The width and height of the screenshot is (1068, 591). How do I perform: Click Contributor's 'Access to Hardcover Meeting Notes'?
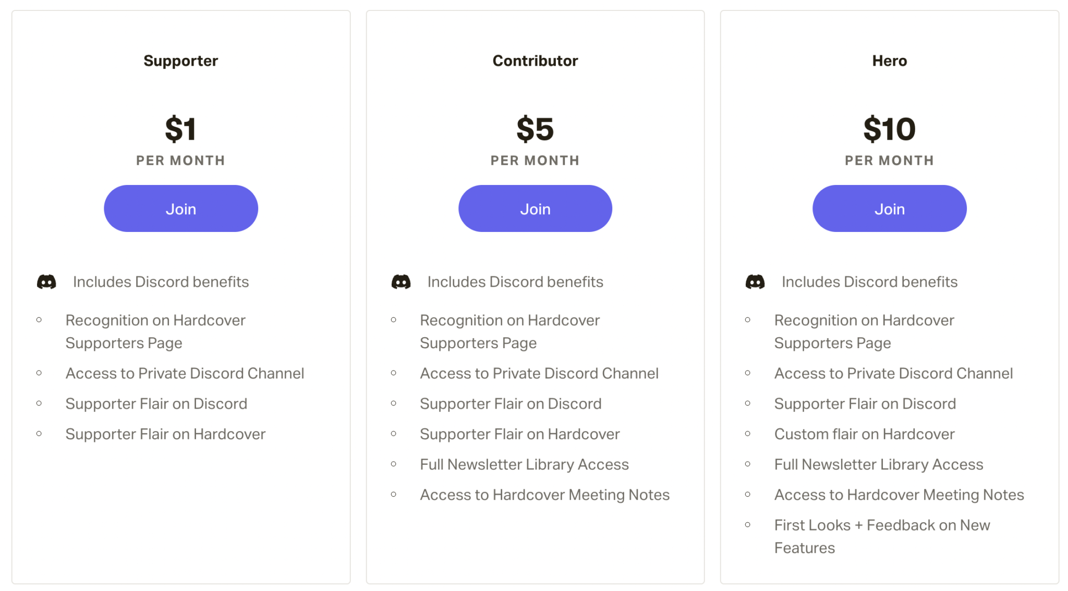544,495
